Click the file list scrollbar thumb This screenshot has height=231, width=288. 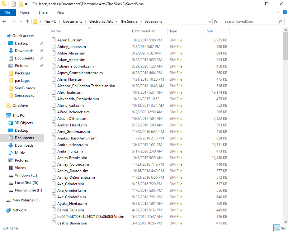coord(286,46)
